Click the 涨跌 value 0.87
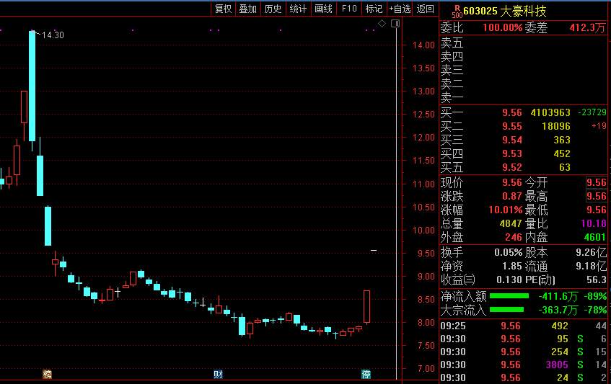This screenshot has height=384, width=611. (x=511, y=196)
